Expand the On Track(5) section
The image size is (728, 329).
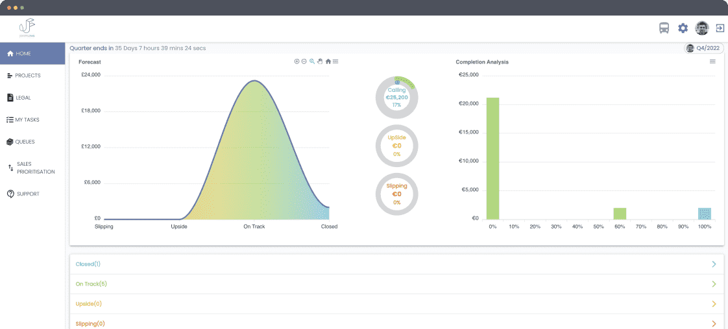(x=714, y=284)
